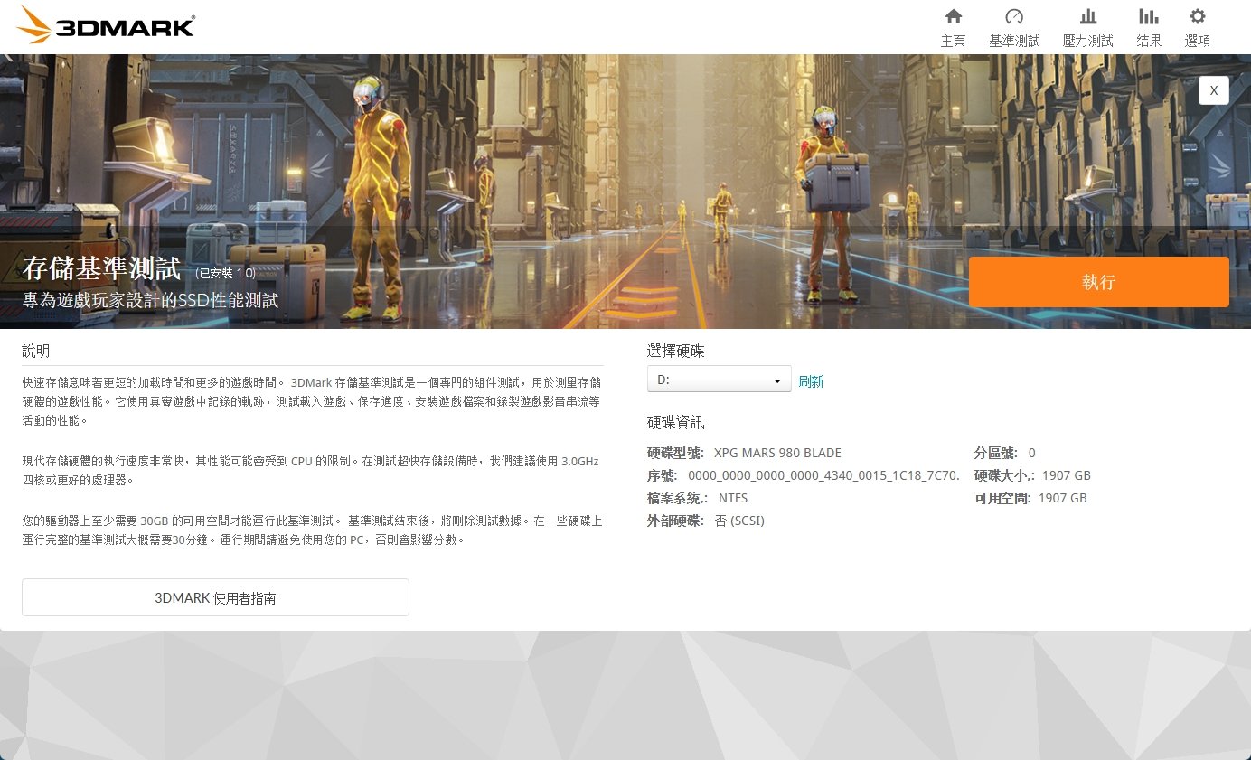Screen dimensions: 1251x760
Task: Open benchmarks via the speedometer icon
Action: point(1014,16)
